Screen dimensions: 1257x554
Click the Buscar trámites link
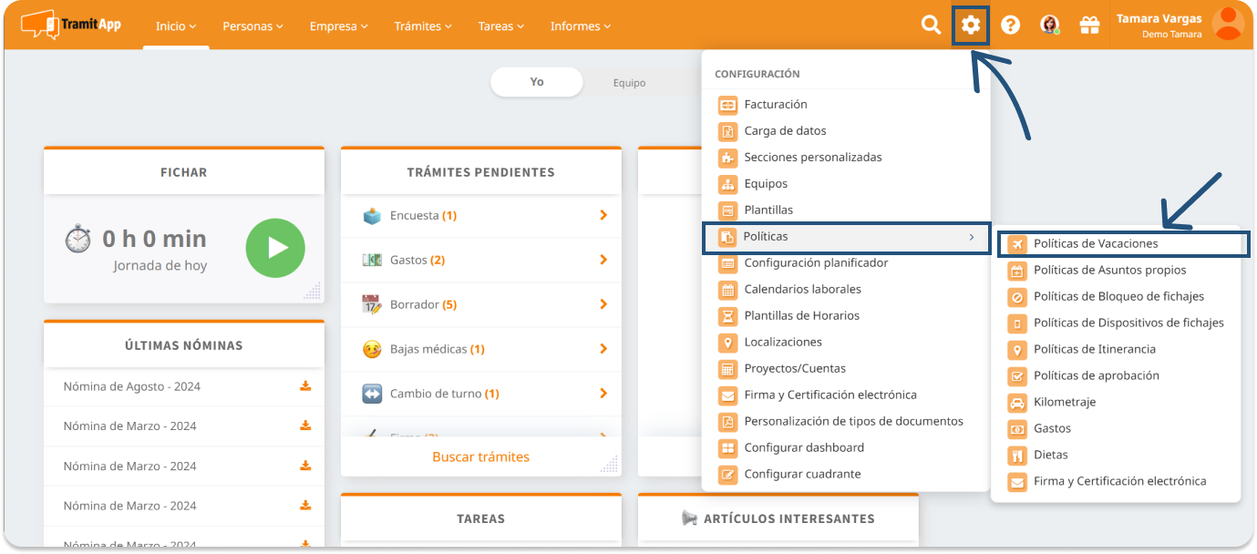point(480,457)
